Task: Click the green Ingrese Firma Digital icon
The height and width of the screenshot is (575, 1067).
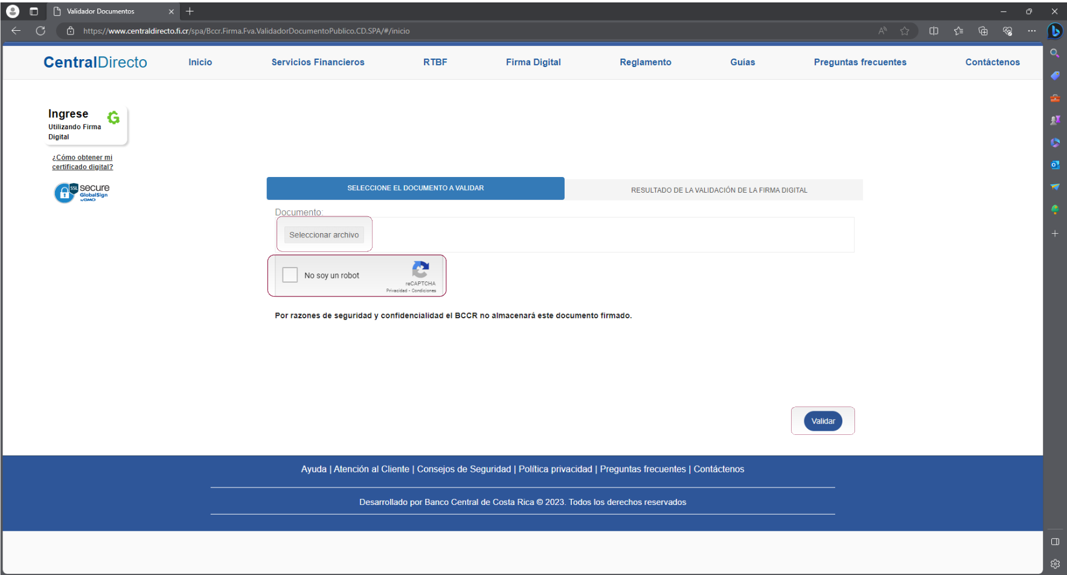Action: point(114,117)
